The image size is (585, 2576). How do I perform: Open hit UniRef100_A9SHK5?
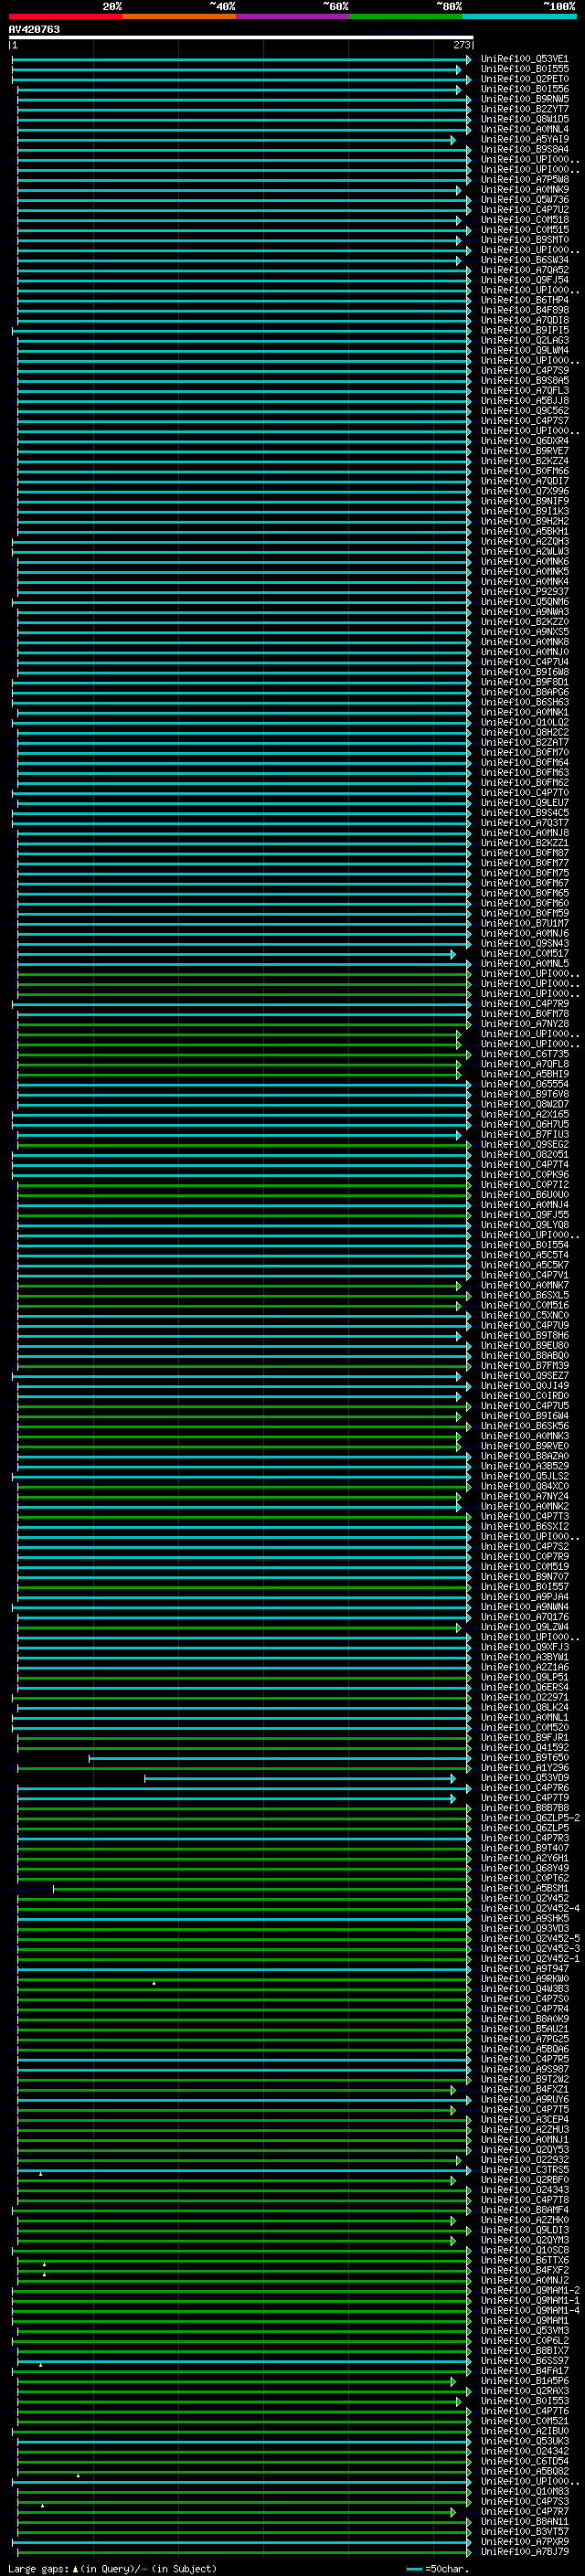pos(524,1918)
